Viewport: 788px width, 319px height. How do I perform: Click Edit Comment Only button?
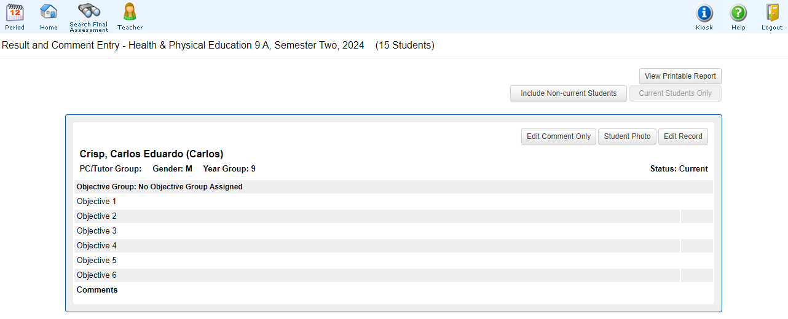(x=559, y=136)
